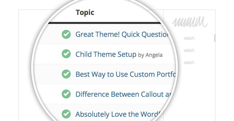This screenshot has height=121, width=234.
Task: Click the green checkmark beside Great Theme topic
Action: coord(66,35)
